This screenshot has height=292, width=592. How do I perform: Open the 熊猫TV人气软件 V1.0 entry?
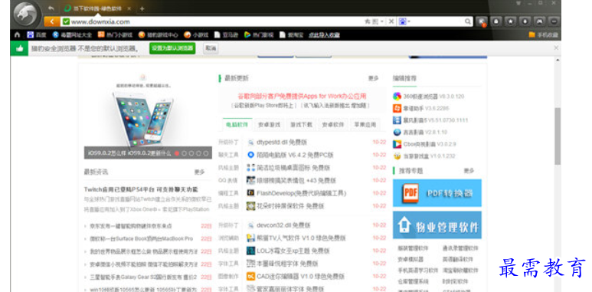tap(301, 238)
